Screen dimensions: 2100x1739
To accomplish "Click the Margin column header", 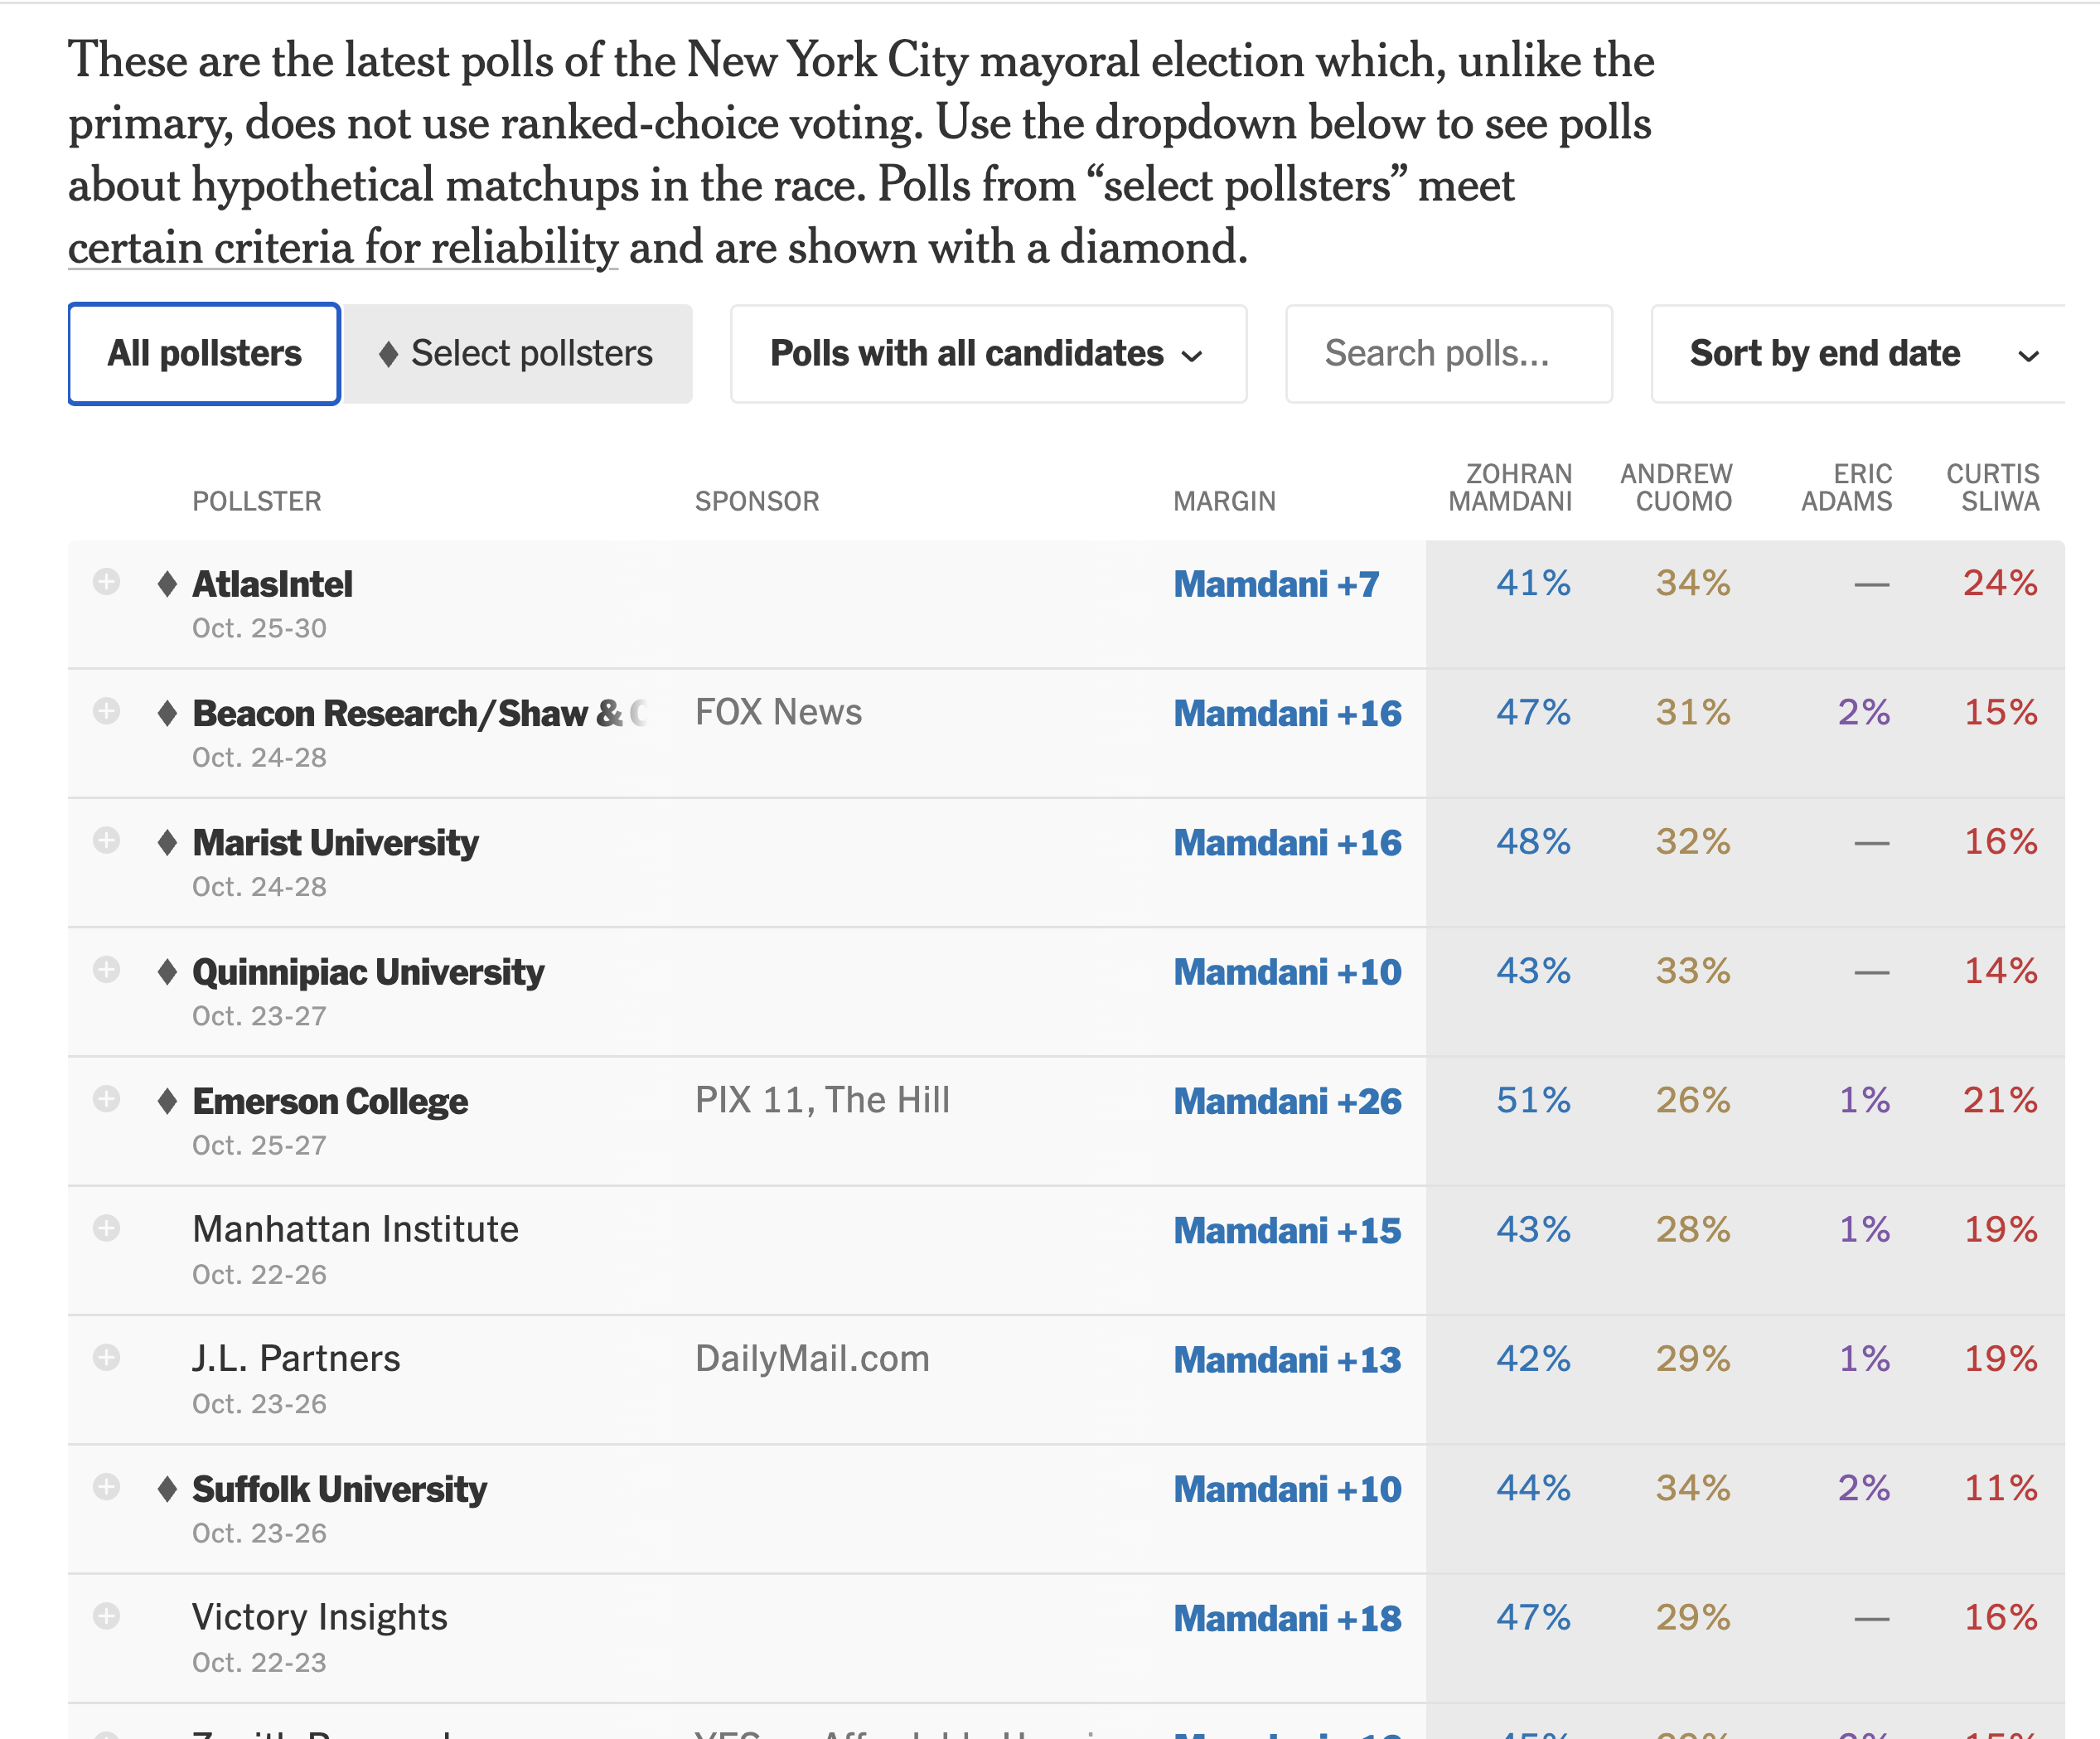I will [1224, 501].
